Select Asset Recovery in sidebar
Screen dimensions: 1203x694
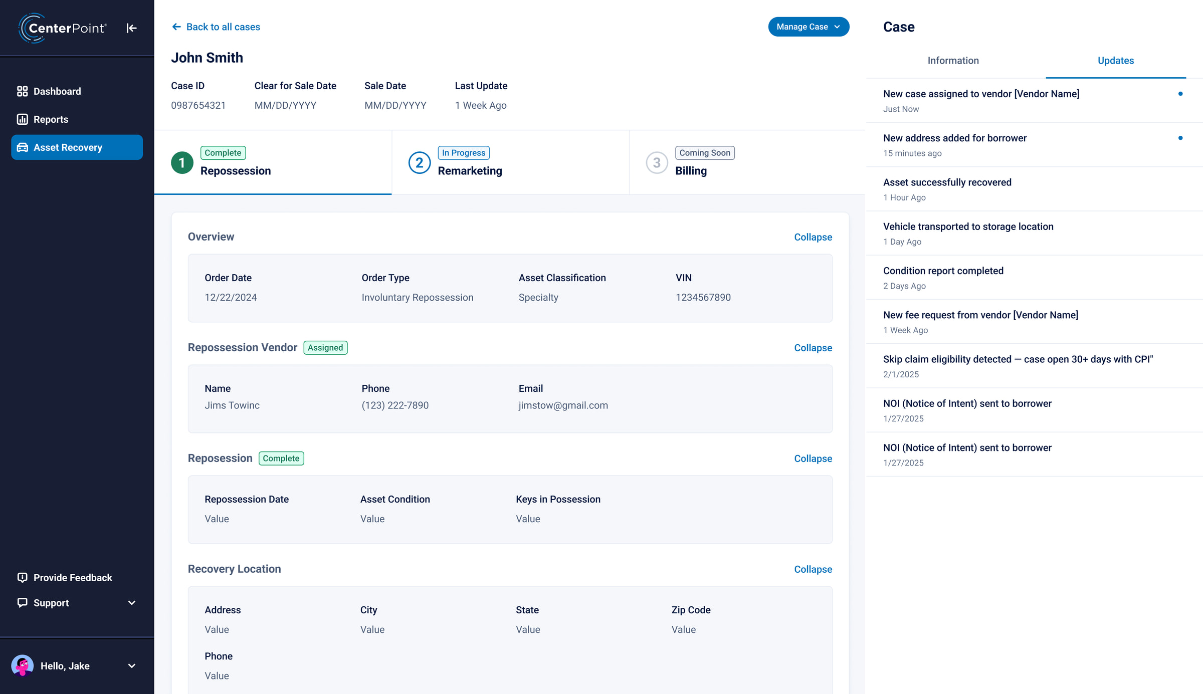(x=77, y=147)
